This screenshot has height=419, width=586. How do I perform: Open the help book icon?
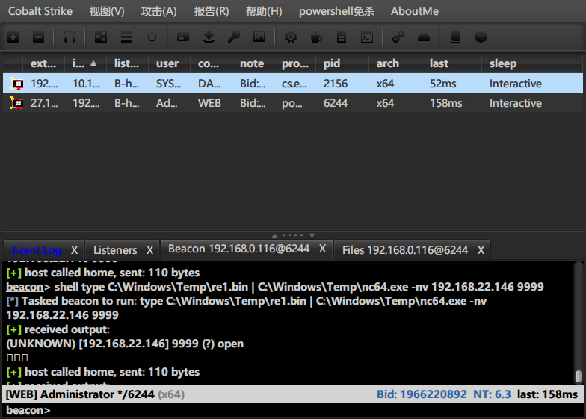(x=455, y=37)
